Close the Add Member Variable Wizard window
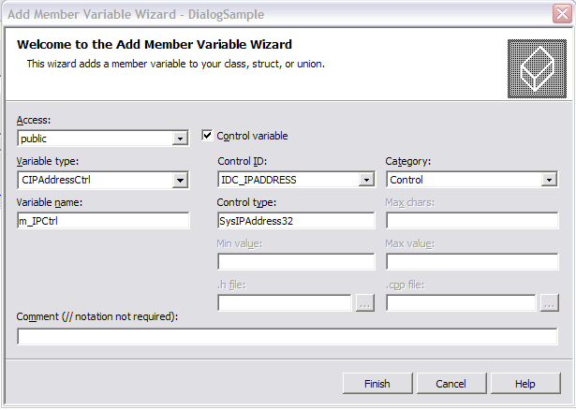This screenshot has width=576, height=410. click(562, 14)
